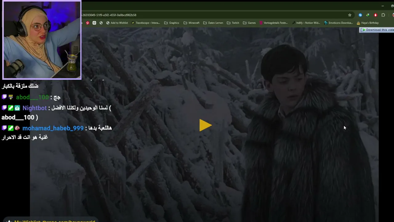The image size is (394, 222).
Task: Select the green abod___100 username in chat
Action: coord(32,97)
